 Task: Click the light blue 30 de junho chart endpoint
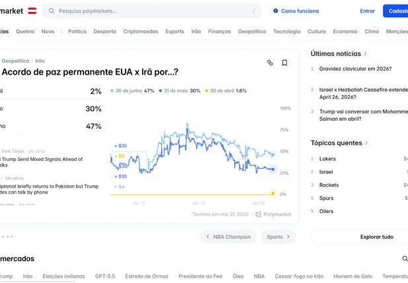pos(273,155)
